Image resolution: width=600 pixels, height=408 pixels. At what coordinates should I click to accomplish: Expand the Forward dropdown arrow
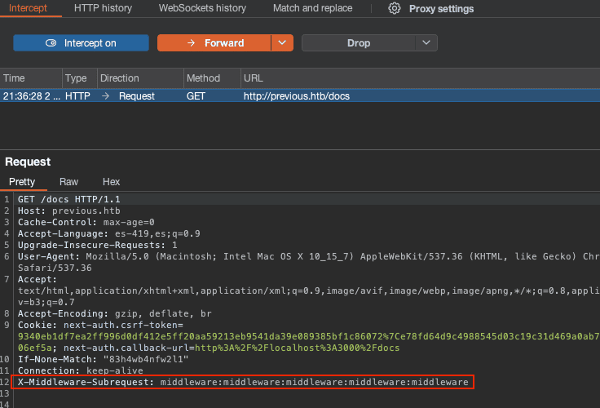[282, 43]
